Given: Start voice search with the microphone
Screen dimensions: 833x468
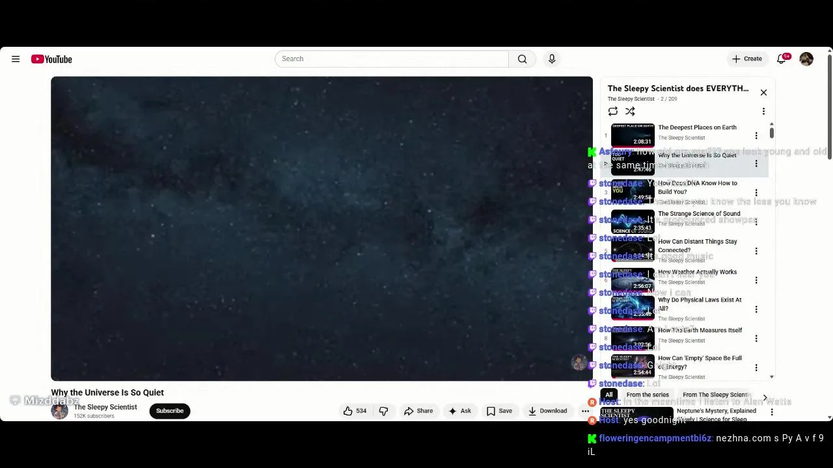Looking at the screenshot, I should [552, 59].
